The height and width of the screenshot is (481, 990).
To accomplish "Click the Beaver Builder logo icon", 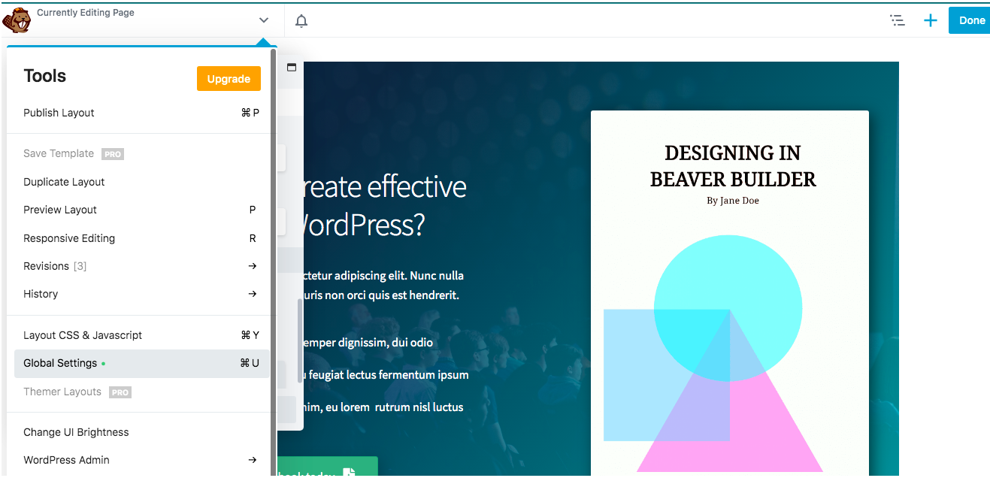I will pos(17,20).
